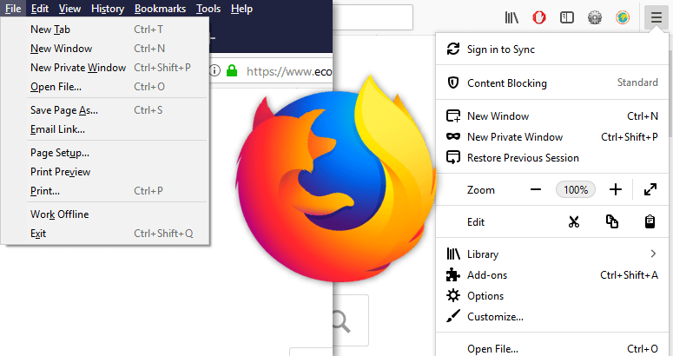Open Content Blocking Standard setting

551,83
